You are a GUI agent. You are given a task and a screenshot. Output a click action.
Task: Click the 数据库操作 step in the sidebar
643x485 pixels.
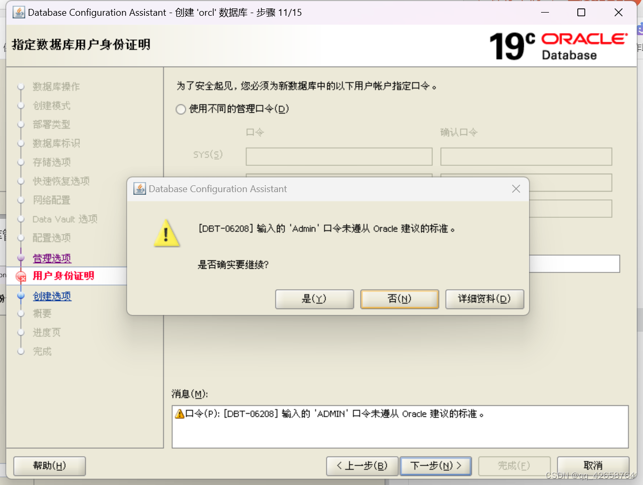56,87
